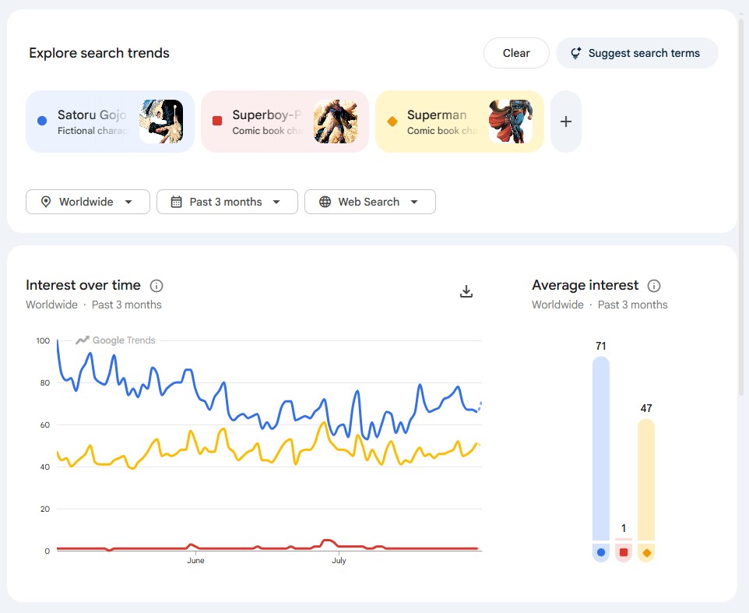Image resolution: width=749 pixels, height=613 pixels.
Task: Click the Past 3 months dropdown arrow
Action: coord(276,202)
